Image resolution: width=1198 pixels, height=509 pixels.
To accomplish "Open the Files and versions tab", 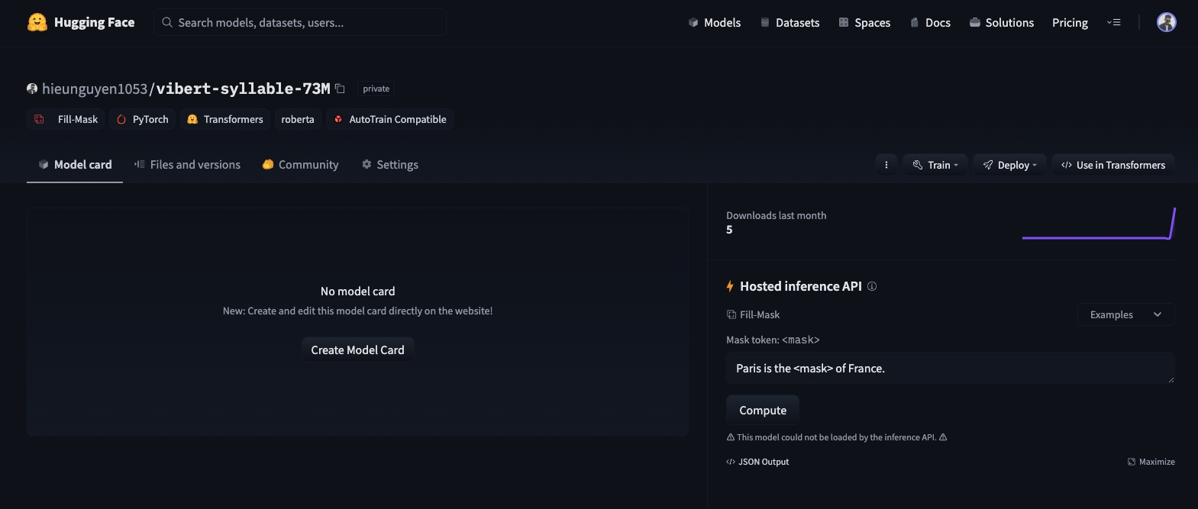I will (187, 164).
